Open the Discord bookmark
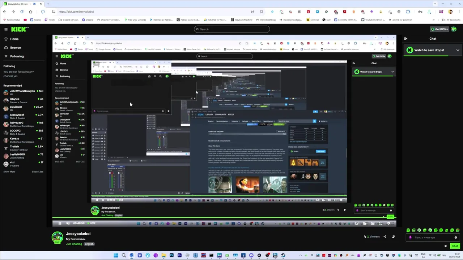 click(x=88, y=20)
